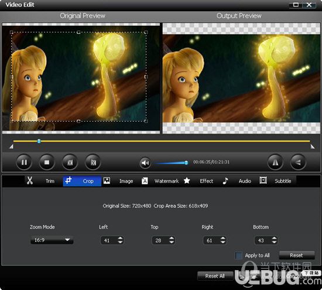Click the trim end marker triangle
This screenshot has height=290, width=322.
[x=313, y=146]
